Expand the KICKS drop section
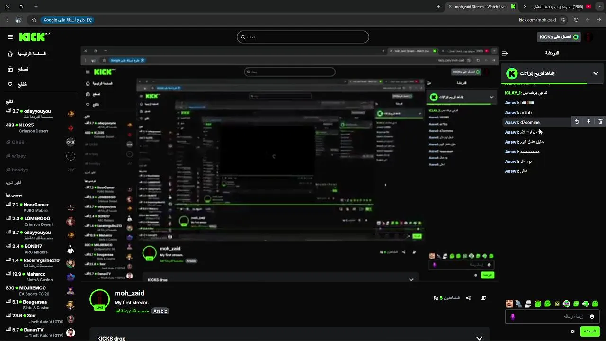Viewport: 606px width, 341px height. coord(479,338)
